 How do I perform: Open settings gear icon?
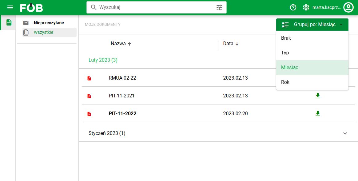306,8
